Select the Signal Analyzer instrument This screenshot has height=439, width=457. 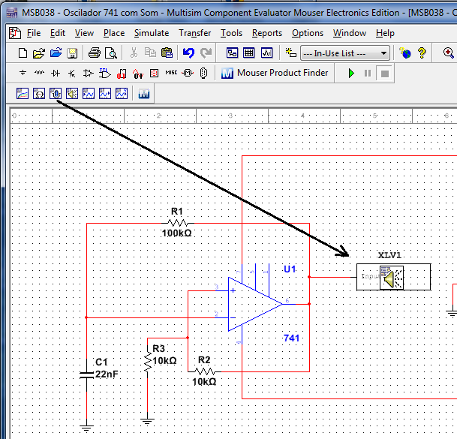[89, 94]
